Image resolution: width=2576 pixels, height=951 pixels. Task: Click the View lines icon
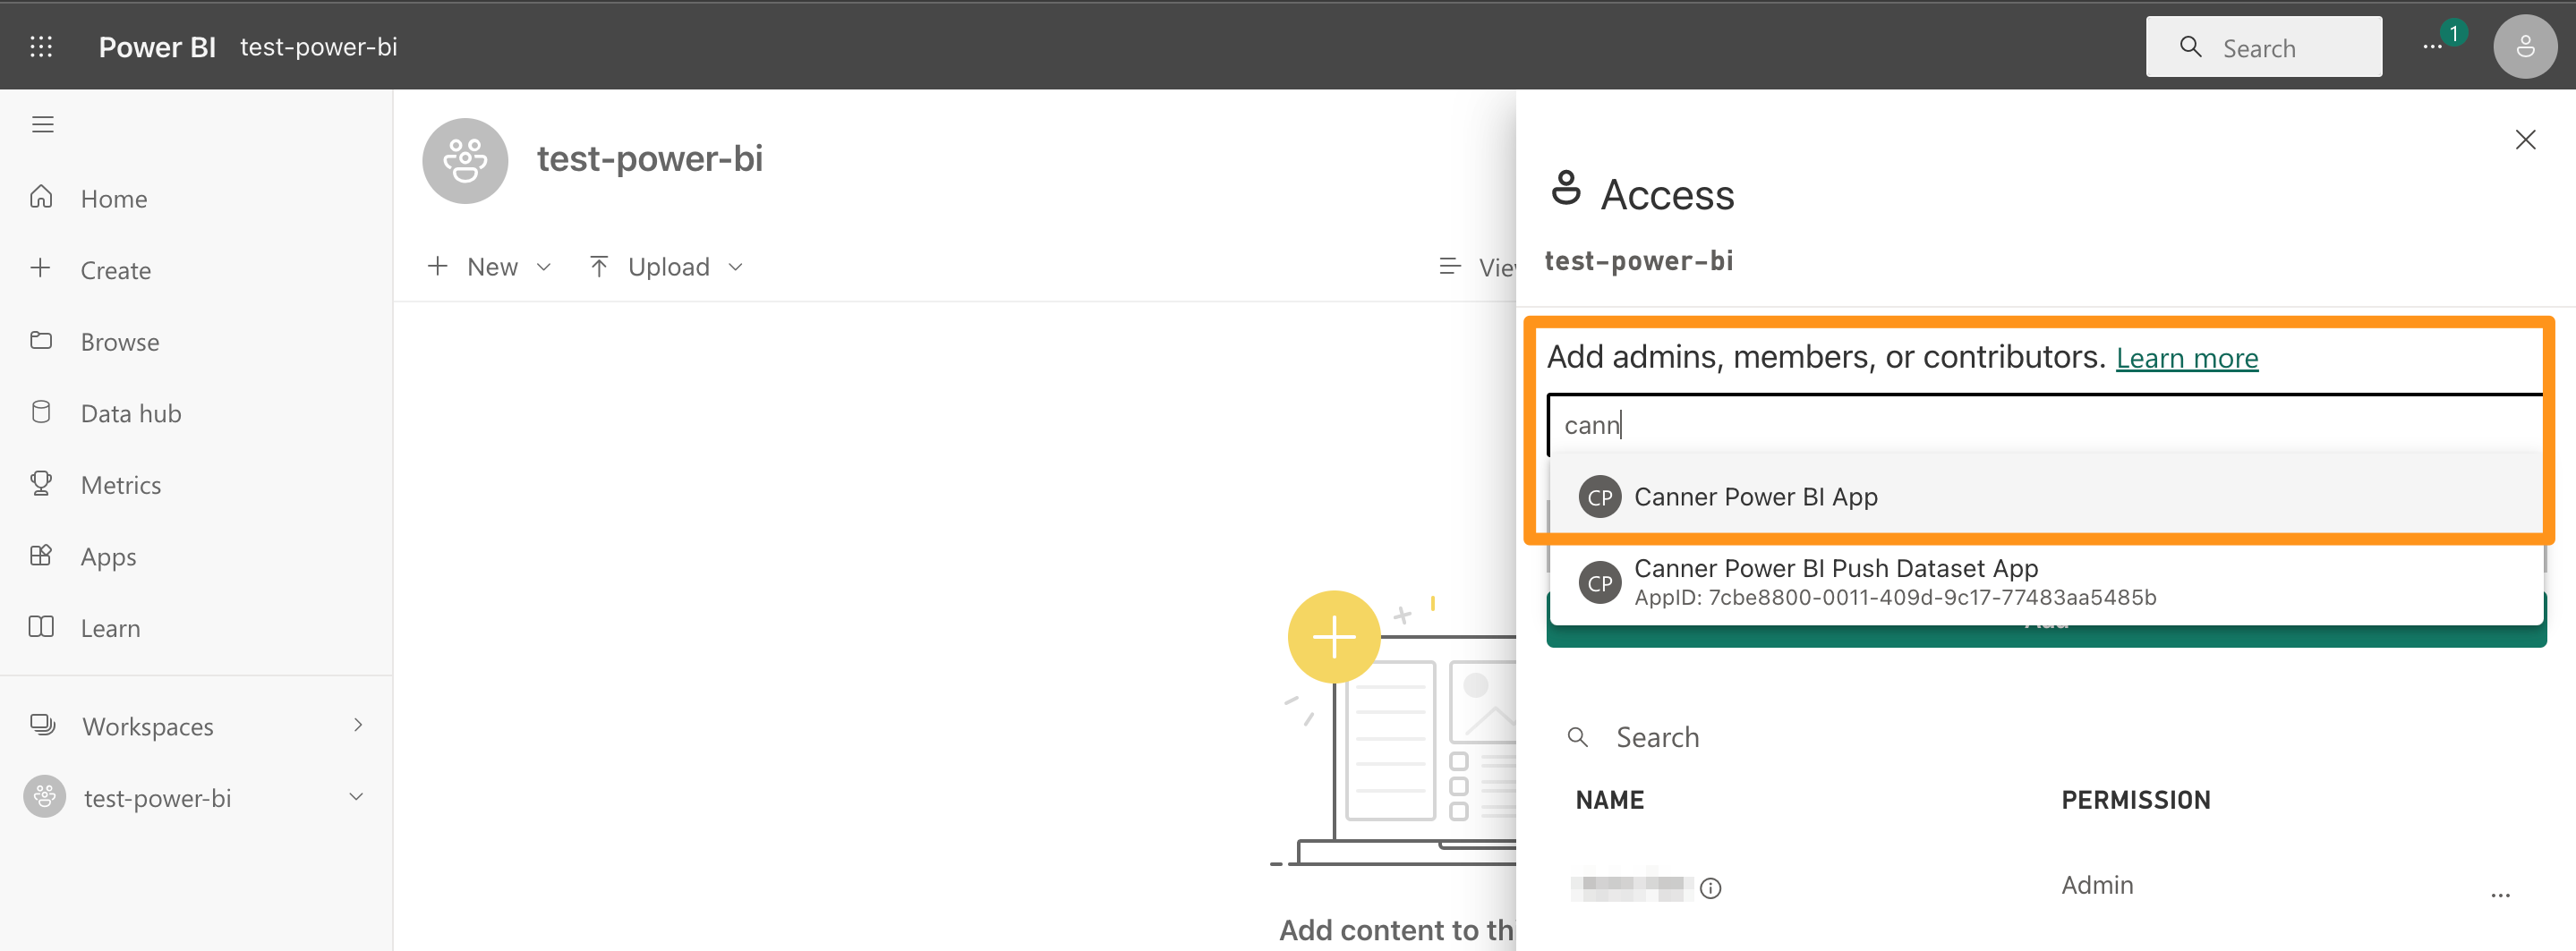click(1449, 266)
